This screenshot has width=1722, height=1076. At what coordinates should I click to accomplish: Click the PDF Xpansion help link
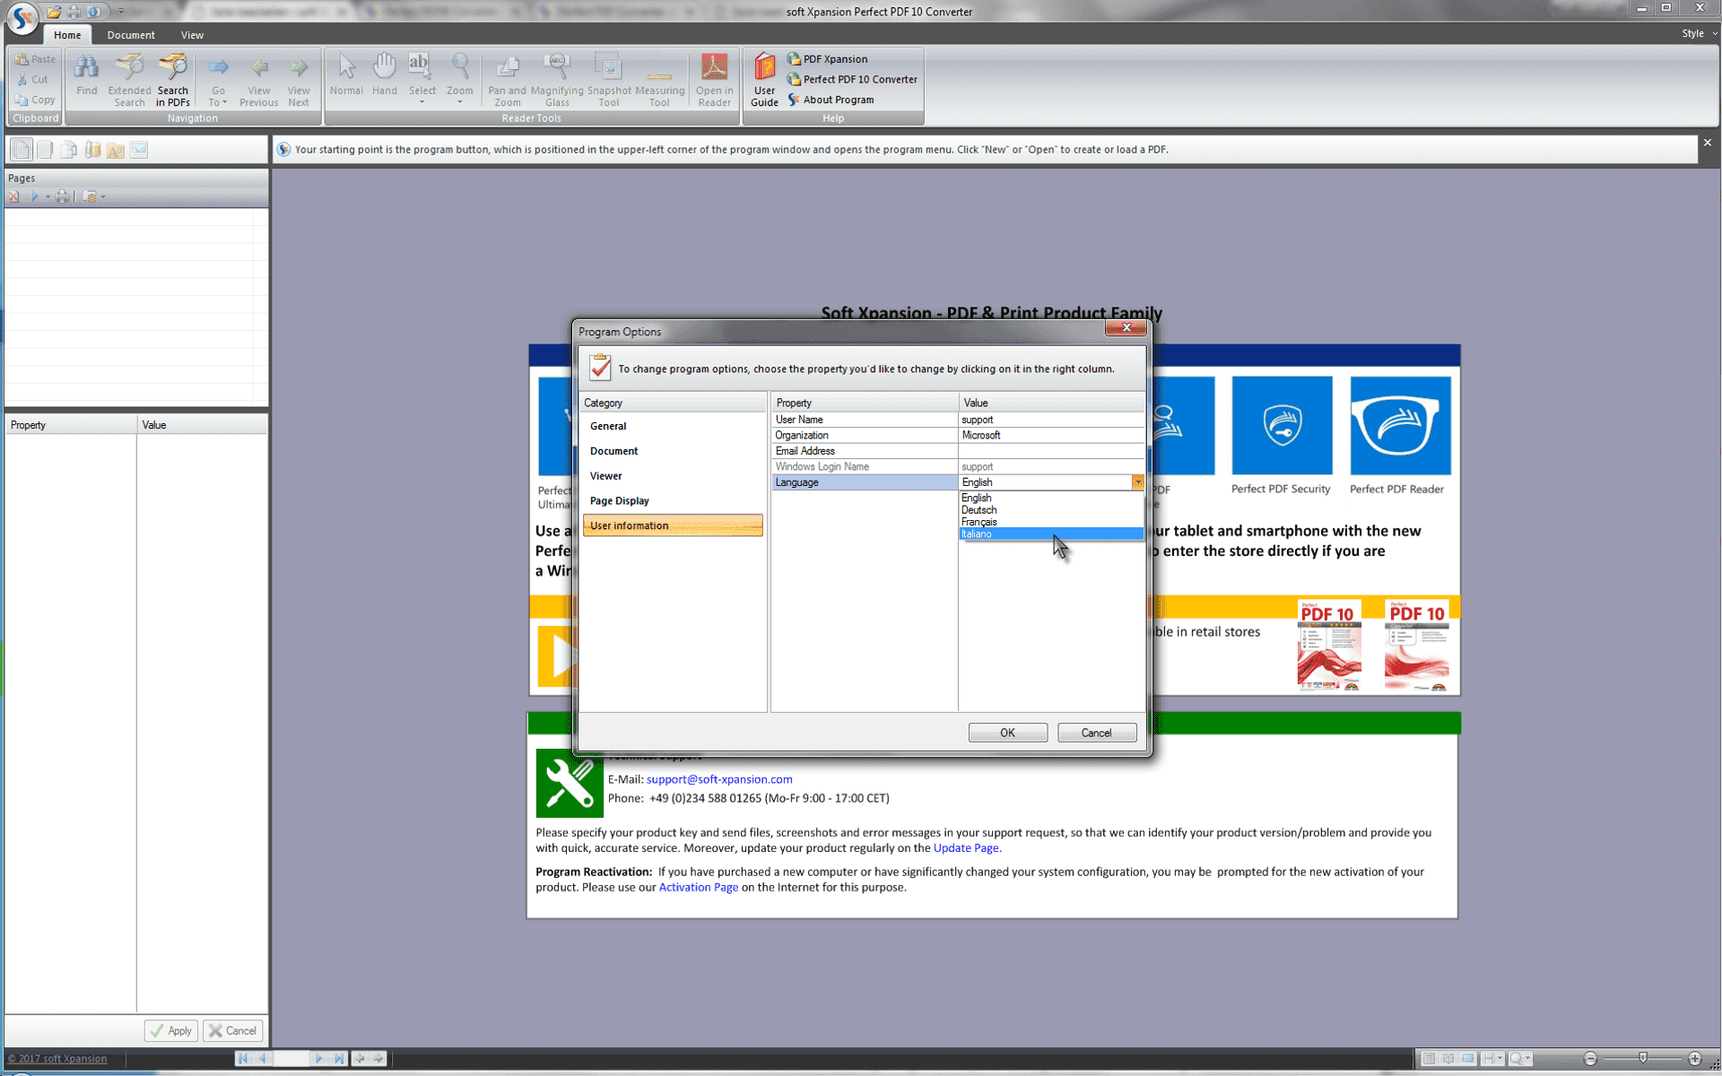coord(827,59)
